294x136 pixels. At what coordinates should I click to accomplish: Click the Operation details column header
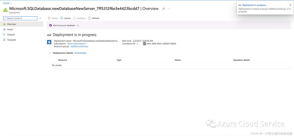[x=241, y=60]
